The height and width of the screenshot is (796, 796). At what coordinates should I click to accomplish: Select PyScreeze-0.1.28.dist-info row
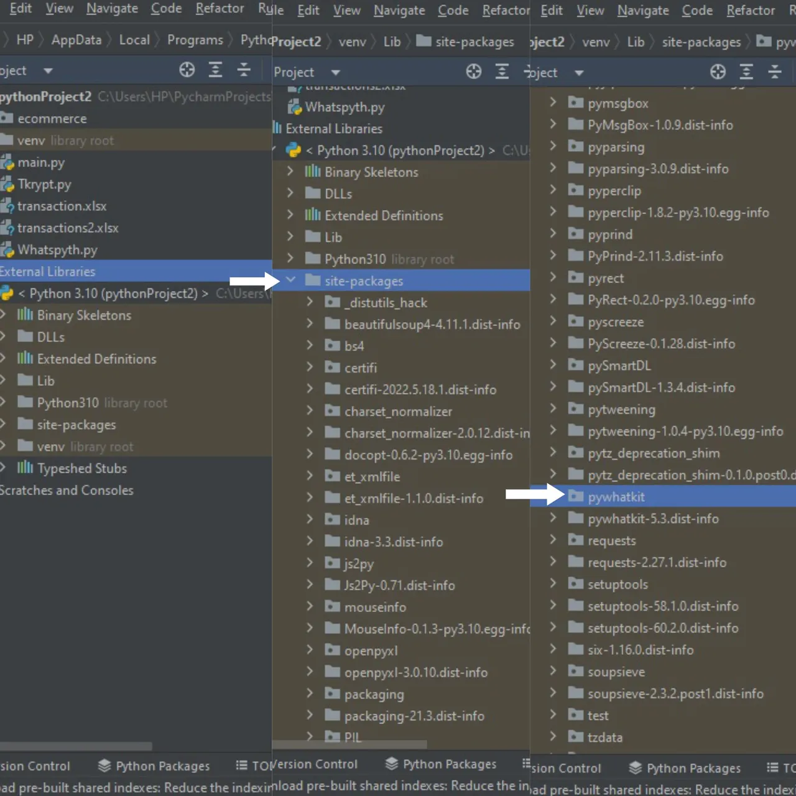663,343
